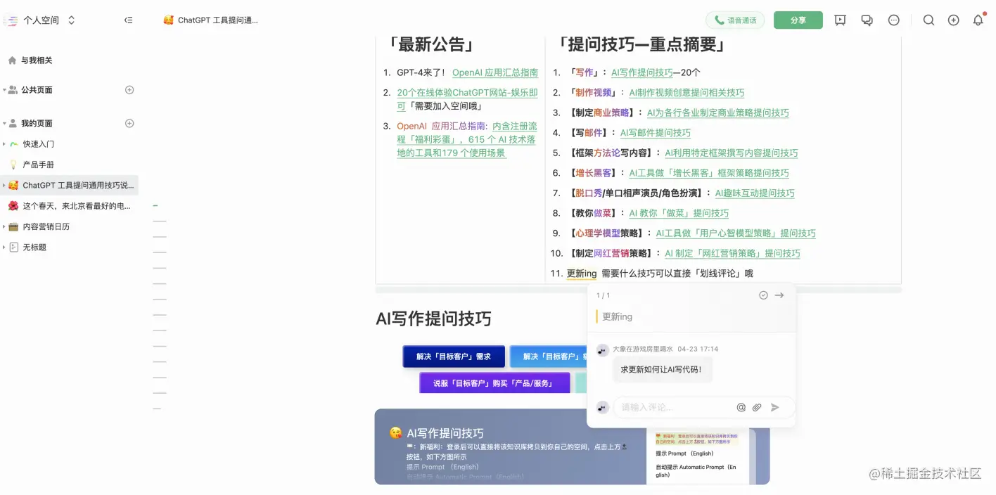Viewport: 996px width, 495px height.
Task: Click the 解决「目标客户」需求 dark blue button
Action: coord(454,356)
